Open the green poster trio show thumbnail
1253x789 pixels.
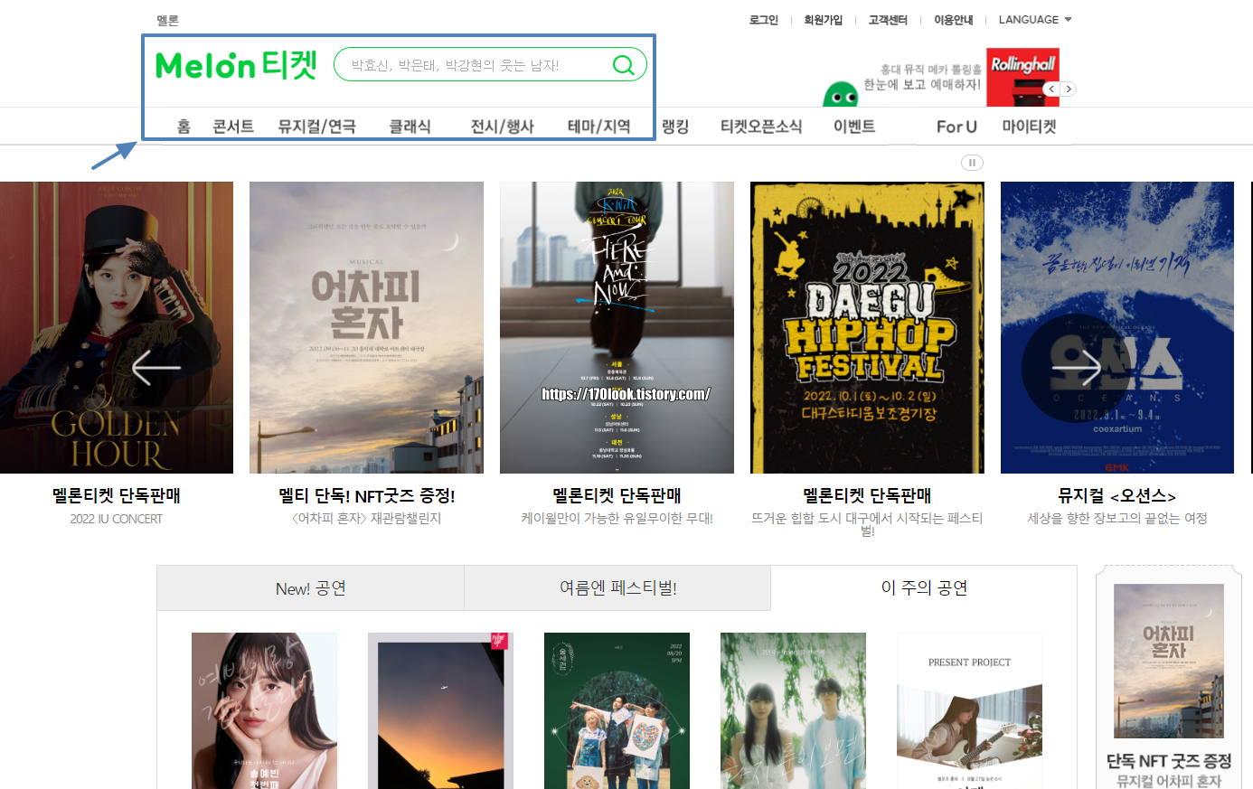617,710
